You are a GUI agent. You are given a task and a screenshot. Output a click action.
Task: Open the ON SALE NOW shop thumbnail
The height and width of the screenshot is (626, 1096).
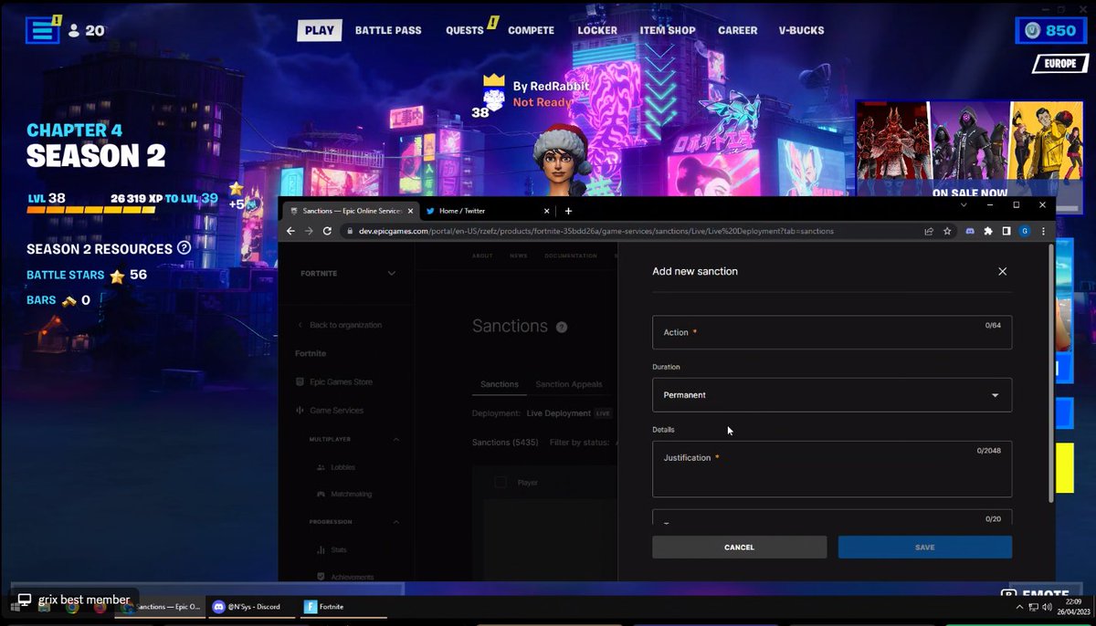pos(970,149)
